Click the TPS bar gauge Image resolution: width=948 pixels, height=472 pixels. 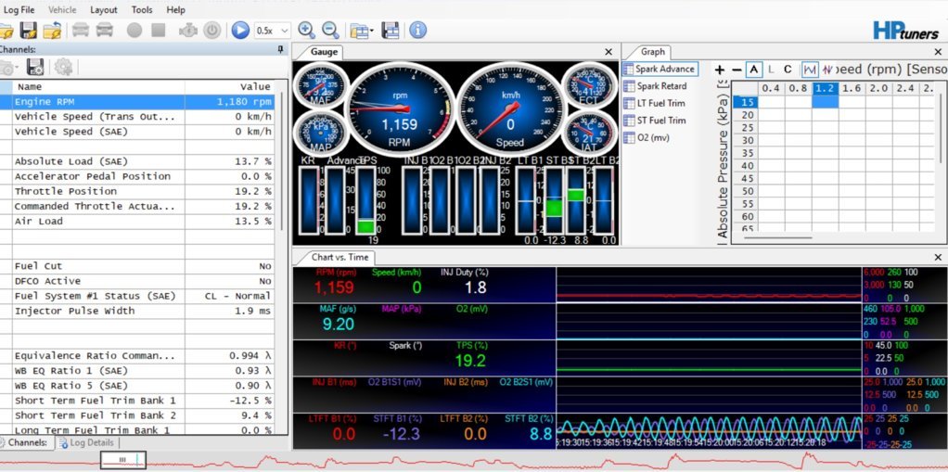click(x=365, y=200)
